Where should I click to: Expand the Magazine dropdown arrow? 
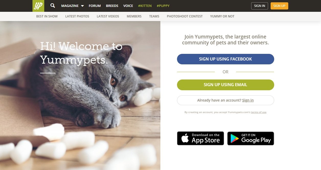[82, 6]
